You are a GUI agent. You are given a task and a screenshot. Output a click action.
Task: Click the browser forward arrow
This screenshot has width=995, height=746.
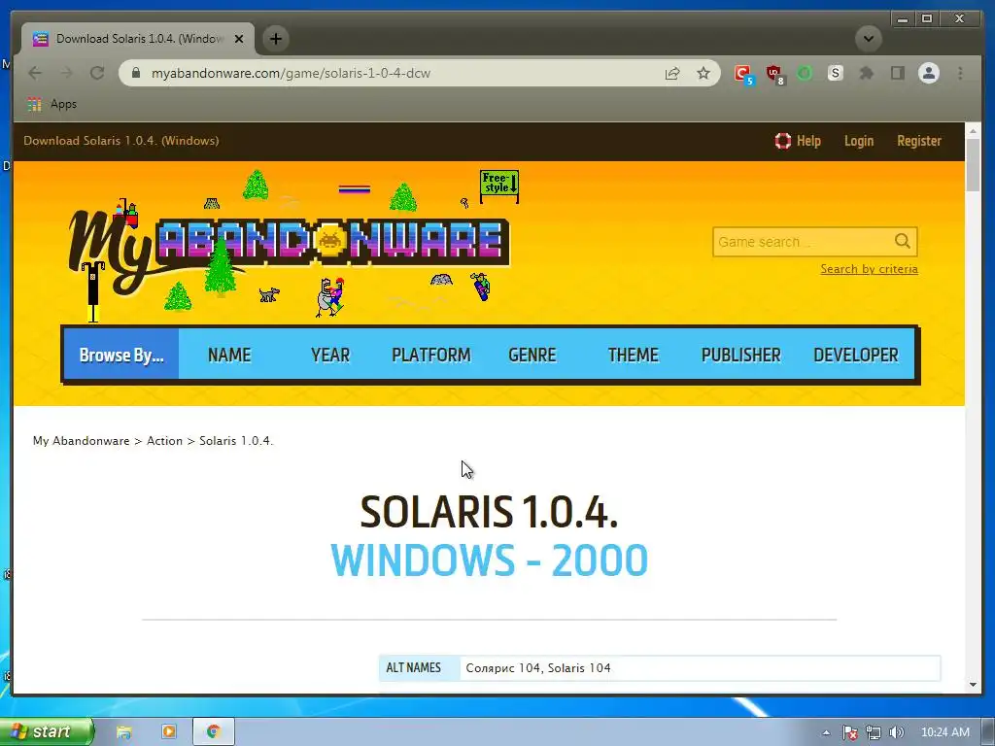(66, 73)
